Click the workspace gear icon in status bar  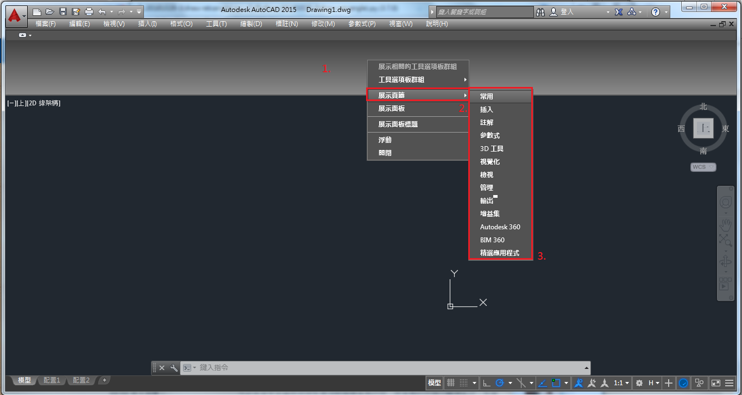click(640, 383)
